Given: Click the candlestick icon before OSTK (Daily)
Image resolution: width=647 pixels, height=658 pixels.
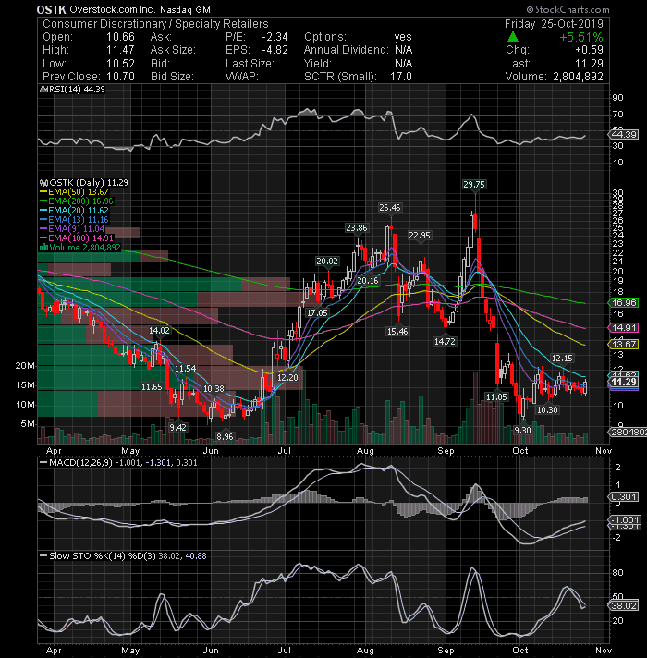Looking at the screenshot, I should click(44, 183).
